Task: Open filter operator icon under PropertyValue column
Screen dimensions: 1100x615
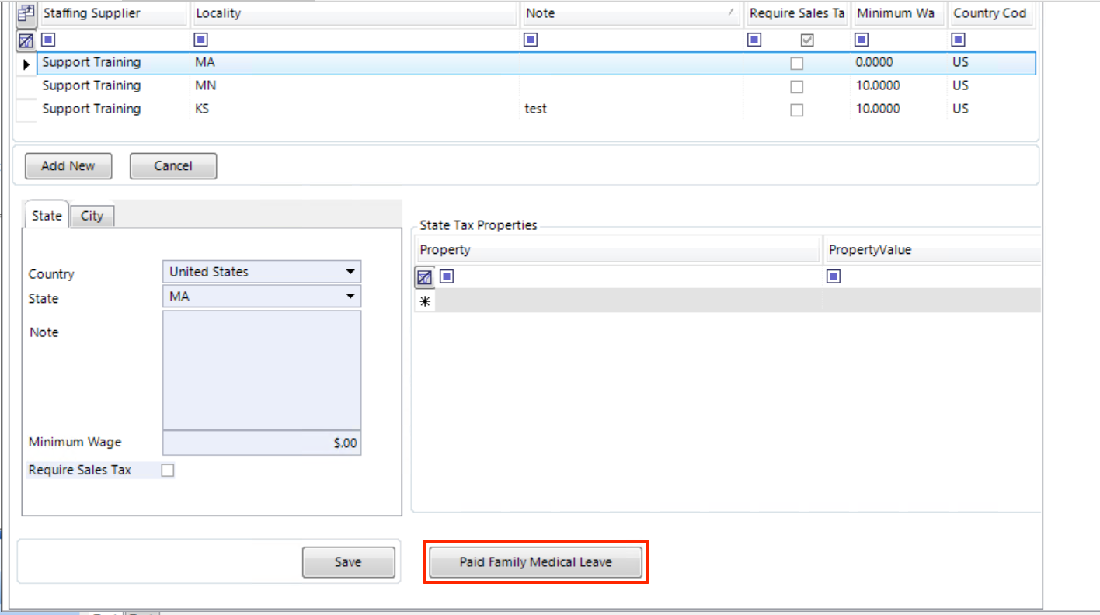Action: click(834, 276)
